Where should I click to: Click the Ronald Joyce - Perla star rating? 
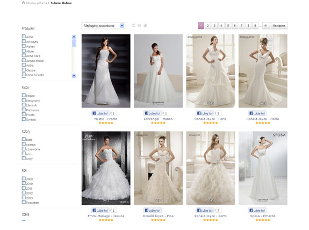click(x=211, y=123)
